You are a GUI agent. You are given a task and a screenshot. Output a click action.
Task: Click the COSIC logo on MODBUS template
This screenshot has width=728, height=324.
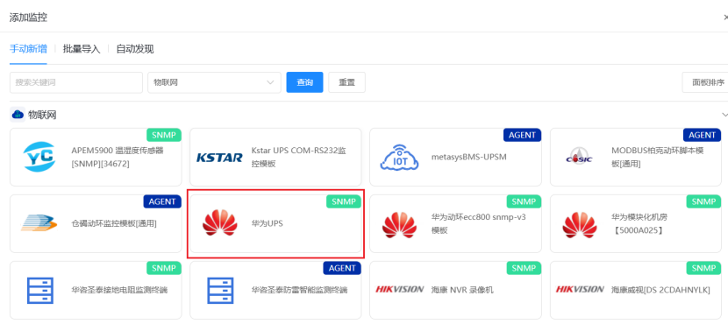point(580,158)
